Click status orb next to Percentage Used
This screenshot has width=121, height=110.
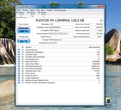pos(19,59)
